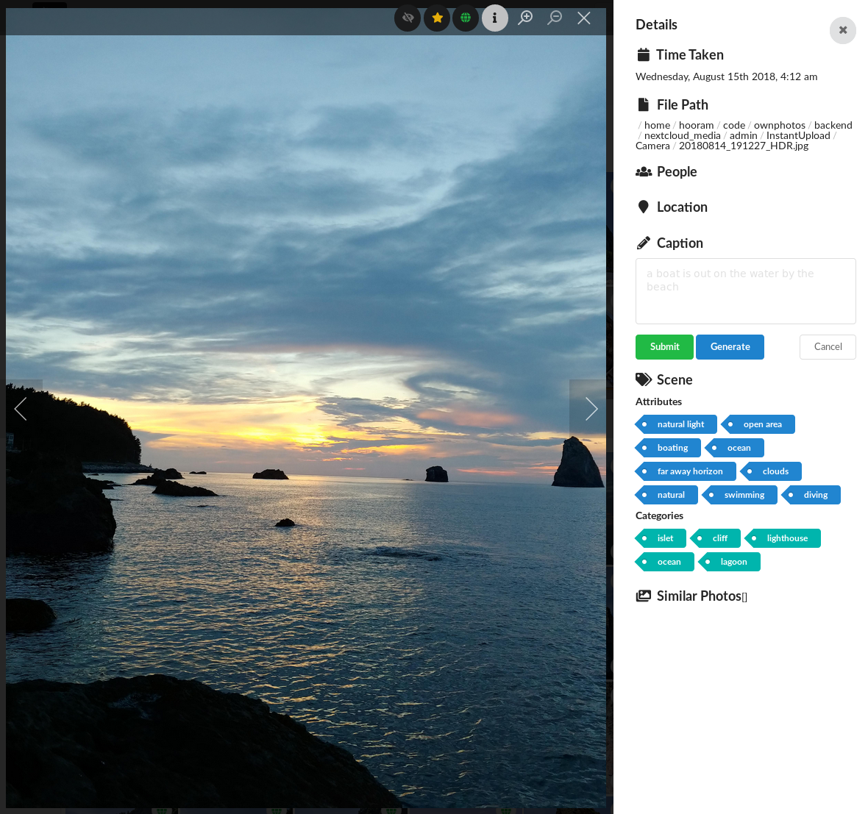Submit the generated caption

point(664,346)
